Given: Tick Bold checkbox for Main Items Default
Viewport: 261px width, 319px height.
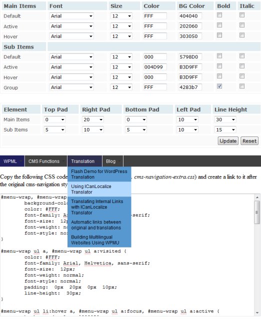Looking at the screenshot, I should point(219,15).
